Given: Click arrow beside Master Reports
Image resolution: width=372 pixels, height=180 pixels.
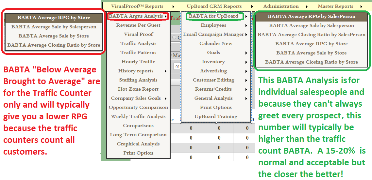Looking at the screenshot, I should 361,7.
